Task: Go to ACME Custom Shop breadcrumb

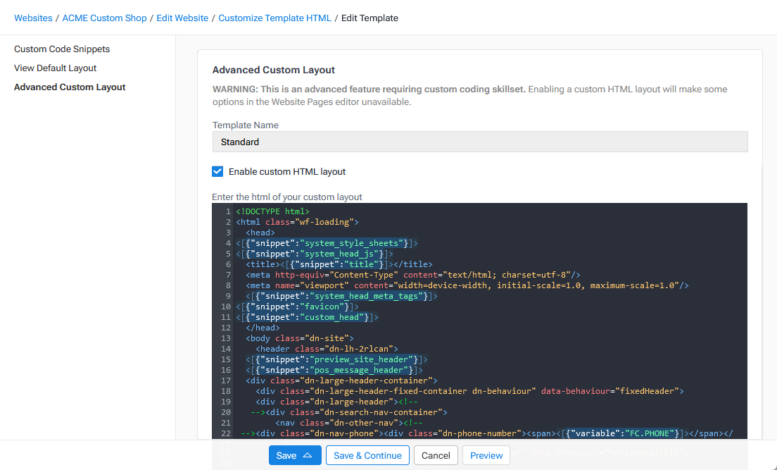Action: [x=105, y=18]
